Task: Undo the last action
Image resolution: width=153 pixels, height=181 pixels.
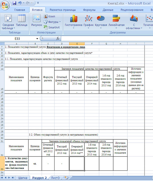Action: pyautogui.click(x=20, y=3)
